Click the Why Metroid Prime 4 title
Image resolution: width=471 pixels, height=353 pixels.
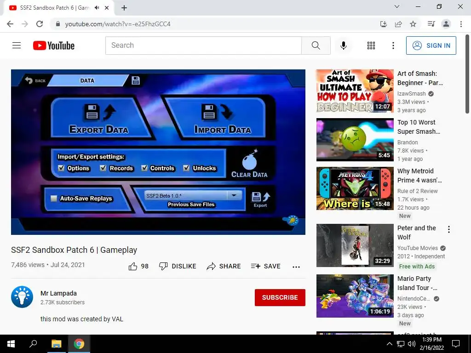pyautogui.click(x=419, y=176)
